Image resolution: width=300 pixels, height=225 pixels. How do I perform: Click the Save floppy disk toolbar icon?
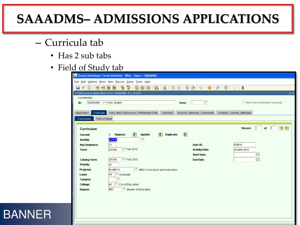[78, 88]
